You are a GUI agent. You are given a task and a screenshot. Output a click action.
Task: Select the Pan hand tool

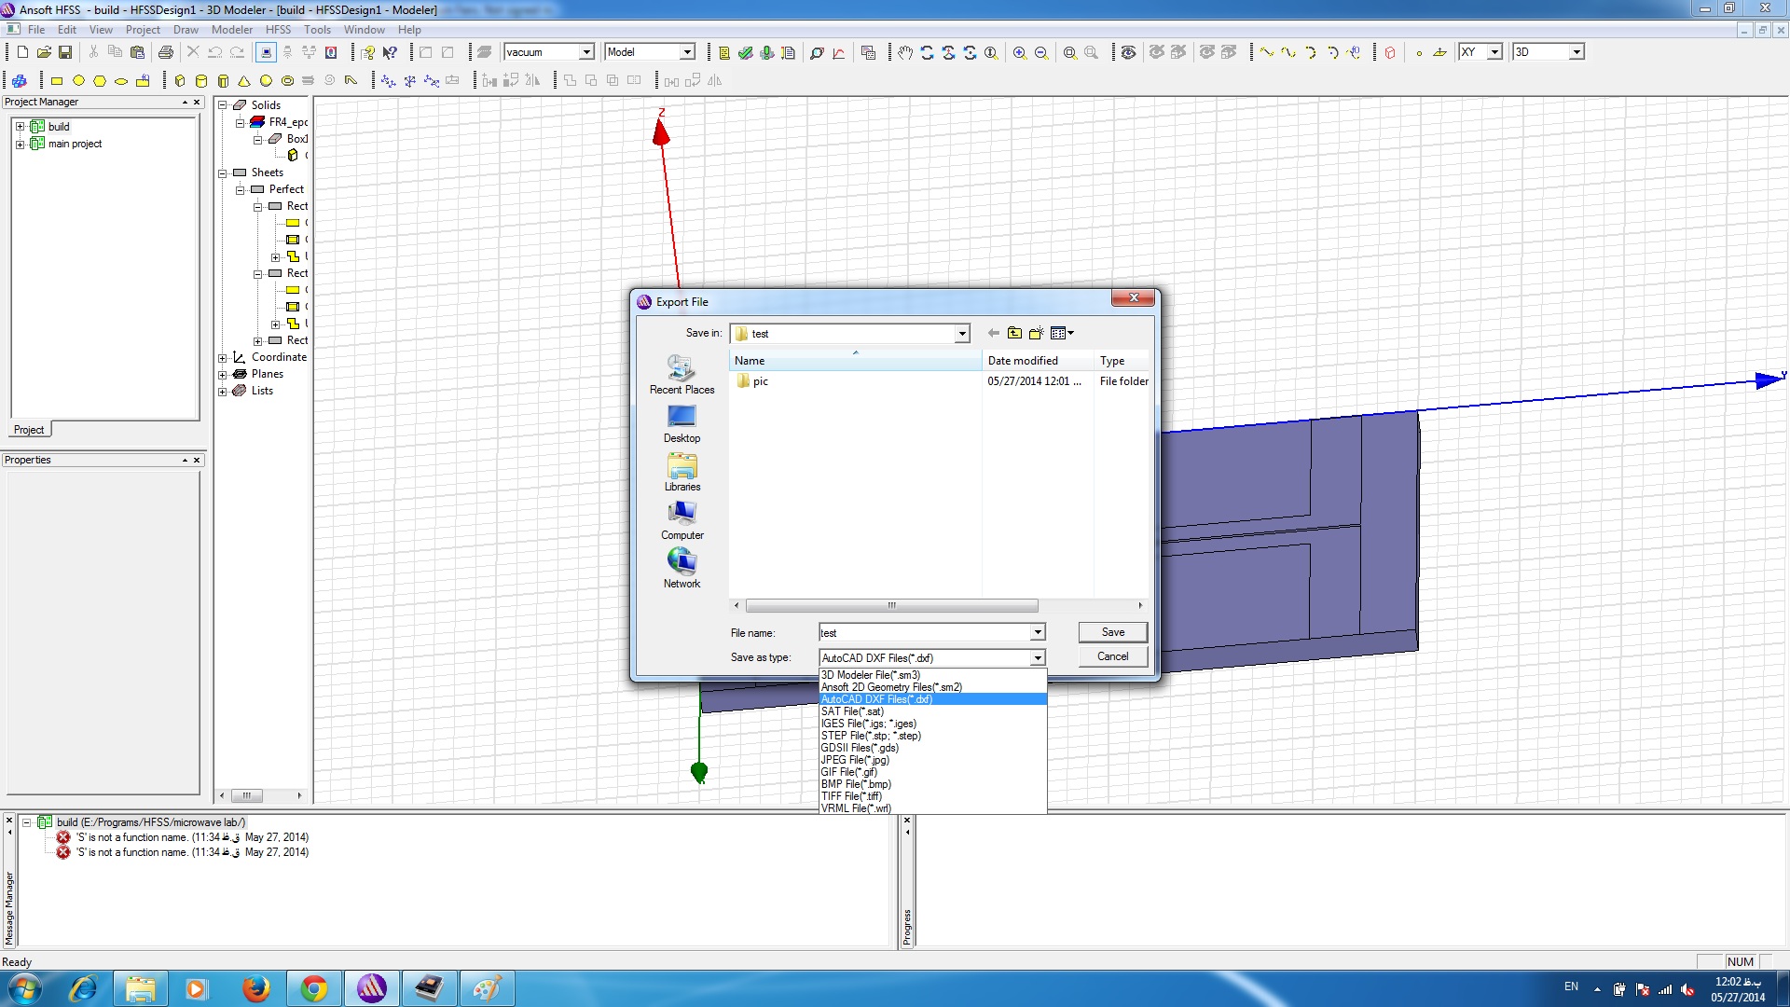tap(904, 53)
